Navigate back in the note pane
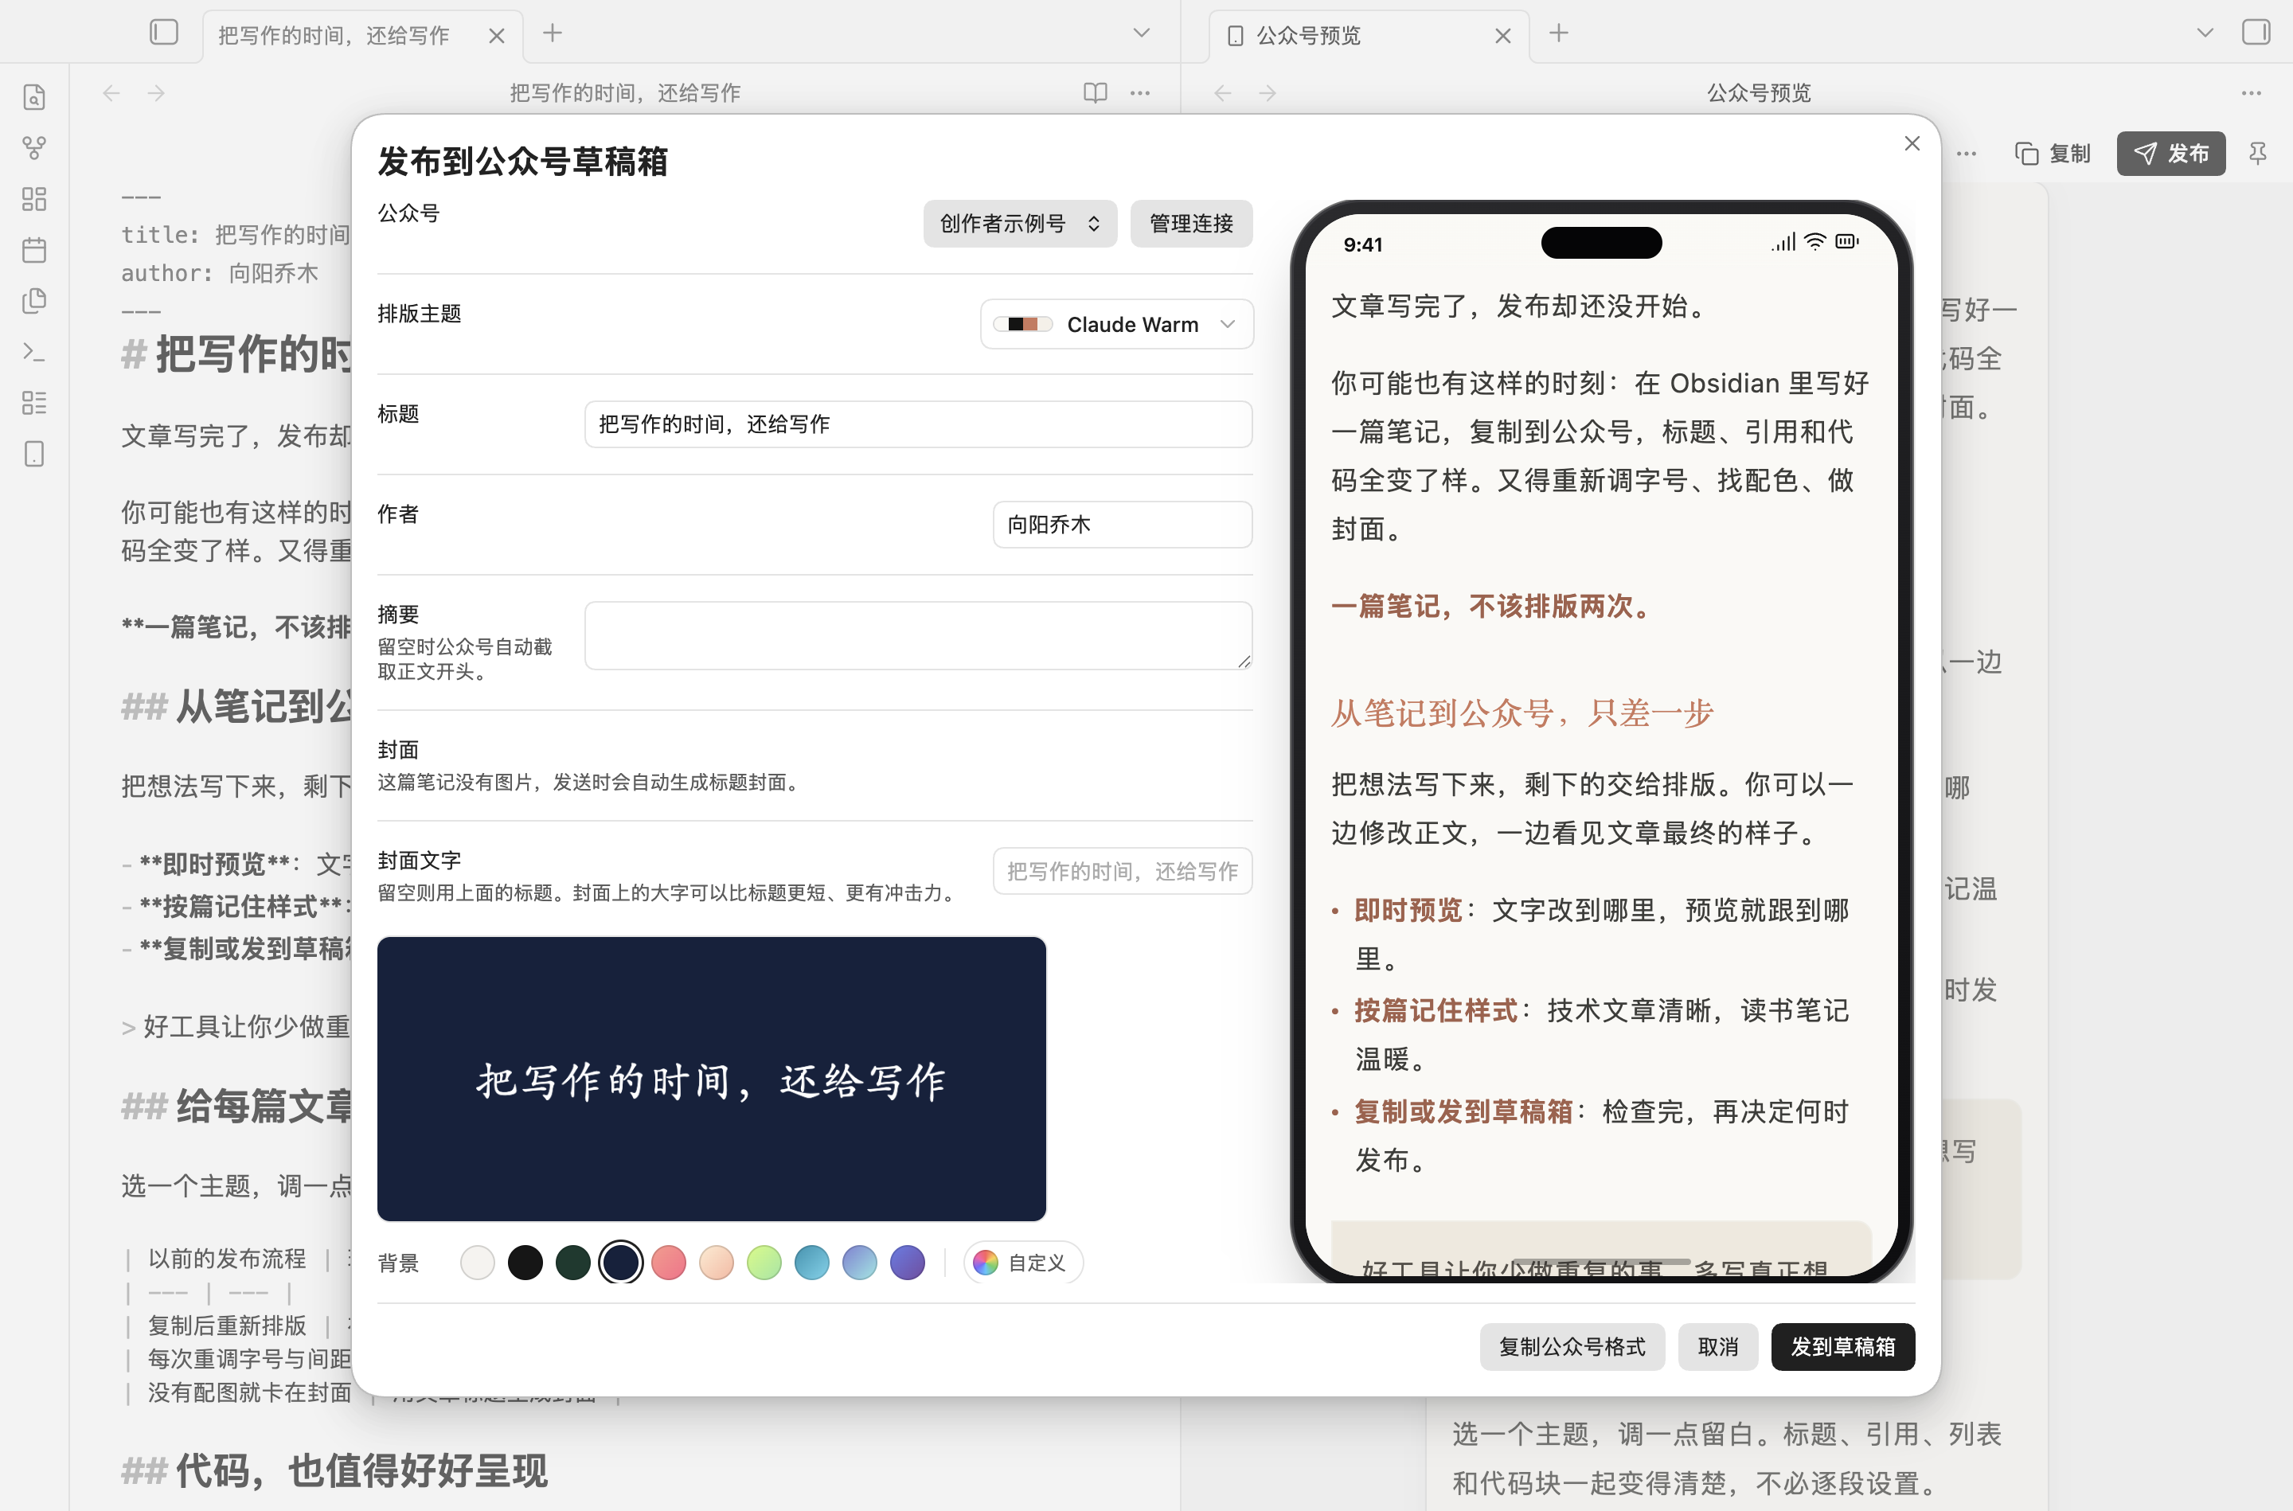2293x1511 pixels. (x=111, y=92)
